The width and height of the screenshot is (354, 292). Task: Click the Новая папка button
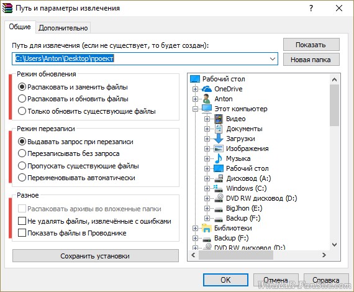pos(311,60)
